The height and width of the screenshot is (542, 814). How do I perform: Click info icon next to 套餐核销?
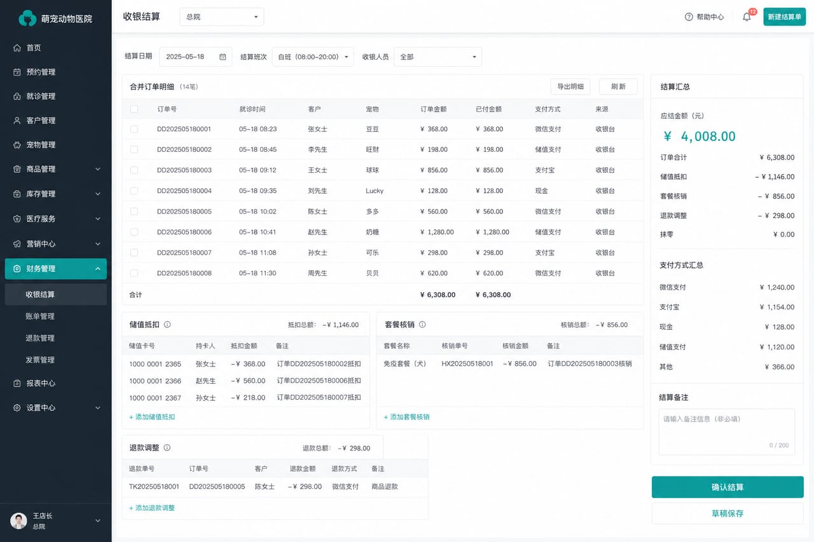click(422, 324)
